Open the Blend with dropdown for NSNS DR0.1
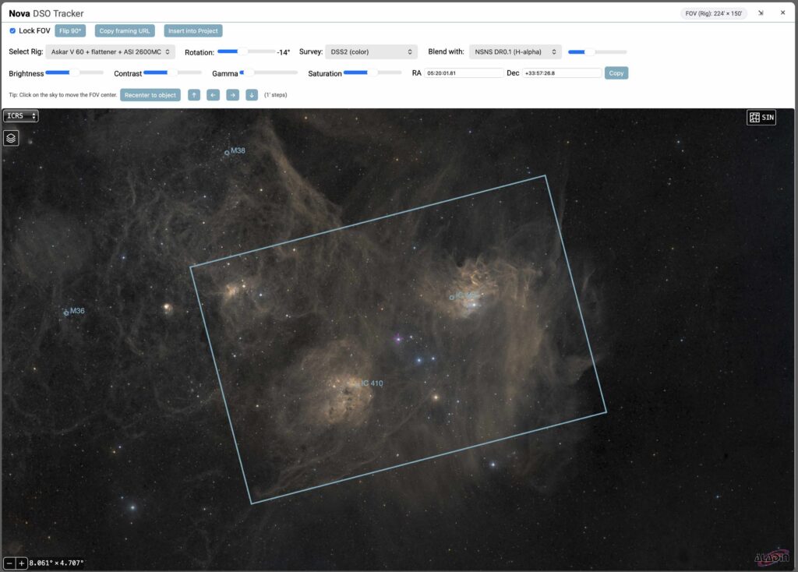 click(517, 51)
